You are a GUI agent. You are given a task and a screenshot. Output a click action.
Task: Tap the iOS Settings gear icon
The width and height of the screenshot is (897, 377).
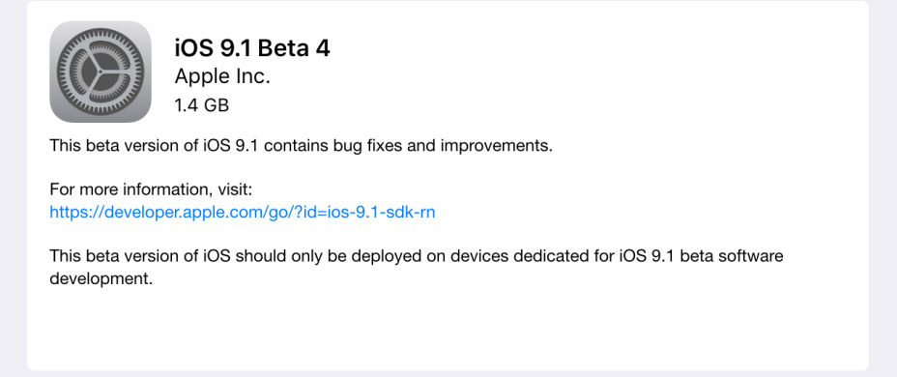[x=101, y=72]
